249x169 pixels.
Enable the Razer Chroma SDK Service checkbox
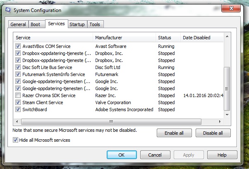pyautogui.click(x=18, y=95)
